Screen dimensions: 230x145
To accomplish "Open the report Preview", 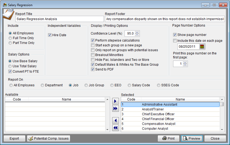I will point(192,138).
